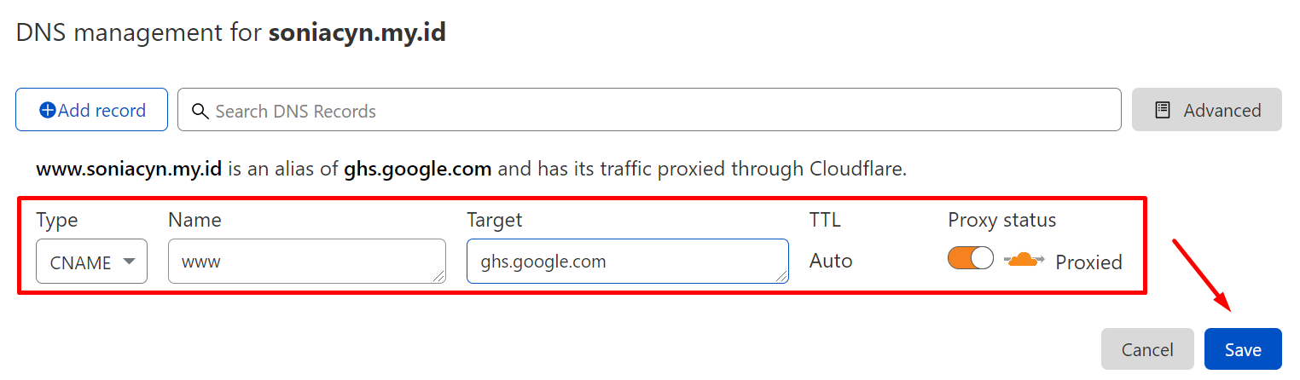Cancel editing the DNS record
The image size is (1300, 380).
[1147, 349]
